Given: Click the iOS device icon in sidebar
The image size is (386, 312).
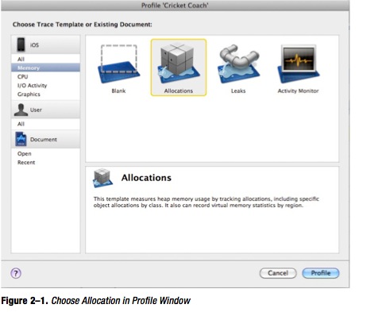Looking at the screenshot, I should (21, 44).
